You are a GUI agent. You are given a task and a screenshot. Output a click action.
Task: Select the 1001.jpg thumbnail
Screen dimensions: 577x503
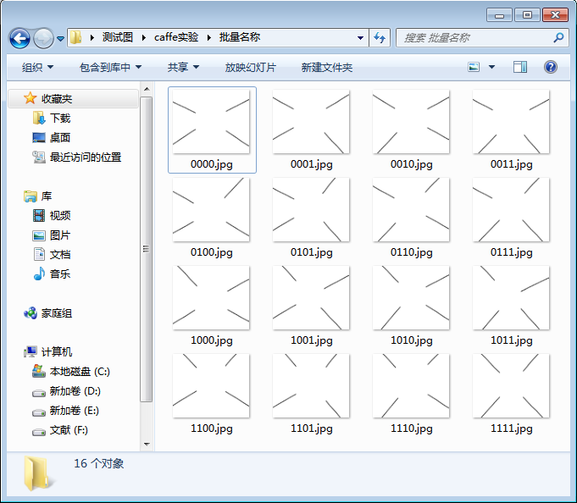pos(311,298)
